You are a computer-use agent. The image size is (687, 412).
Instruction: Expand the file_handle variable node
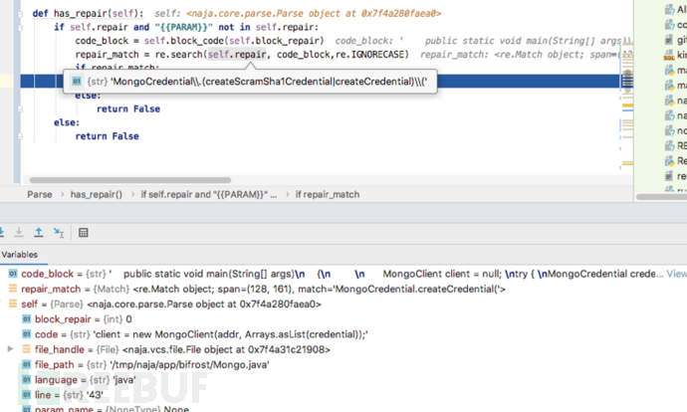(x=11, y=349)
